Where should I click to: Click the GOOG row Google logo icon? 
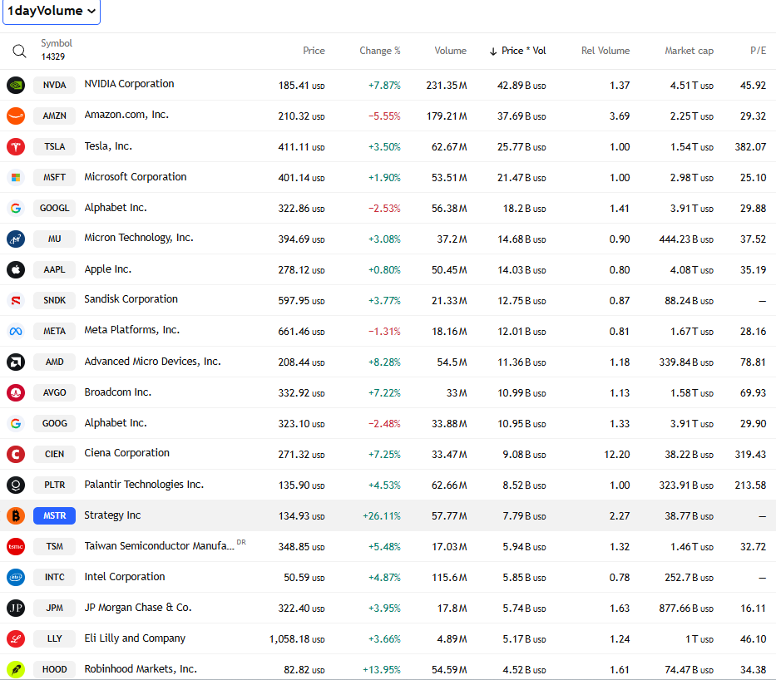16,423
